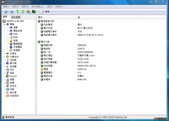Image resolution: width=169 pixels, height=121 pixels.
Task: Open the users/remote icon in toolbar
Action: pos(28,12)
